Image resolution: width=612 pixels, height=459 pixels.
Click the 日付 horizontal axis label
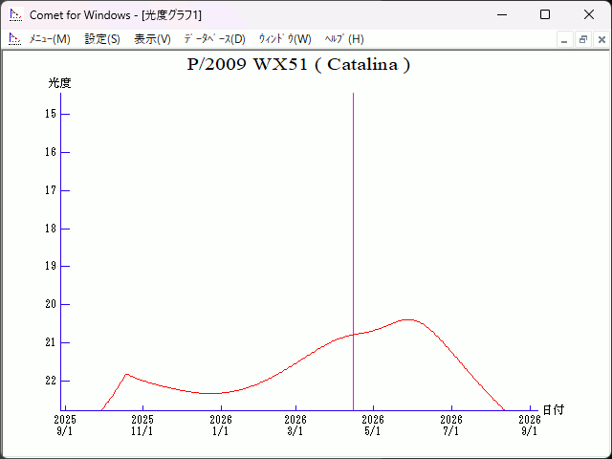[553, 409]
